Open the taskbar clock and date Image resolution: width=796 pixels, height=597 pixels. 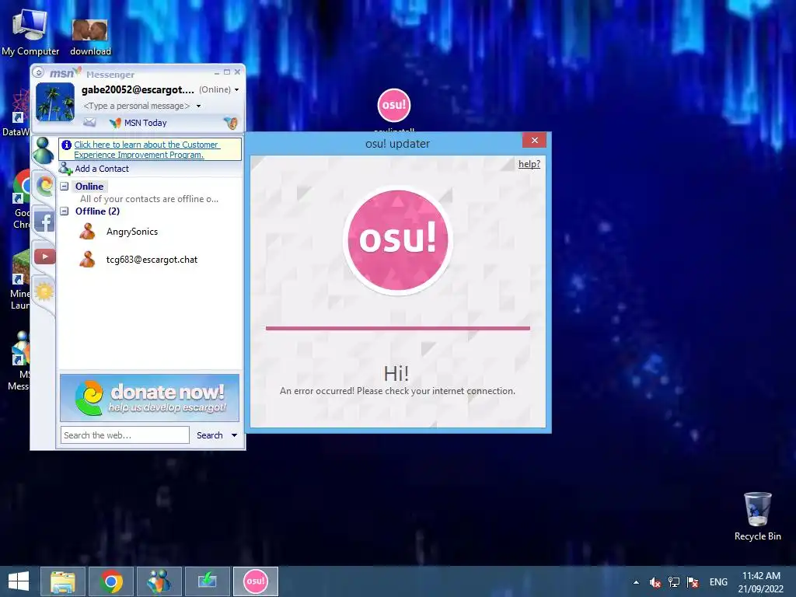tap(761, 582)
